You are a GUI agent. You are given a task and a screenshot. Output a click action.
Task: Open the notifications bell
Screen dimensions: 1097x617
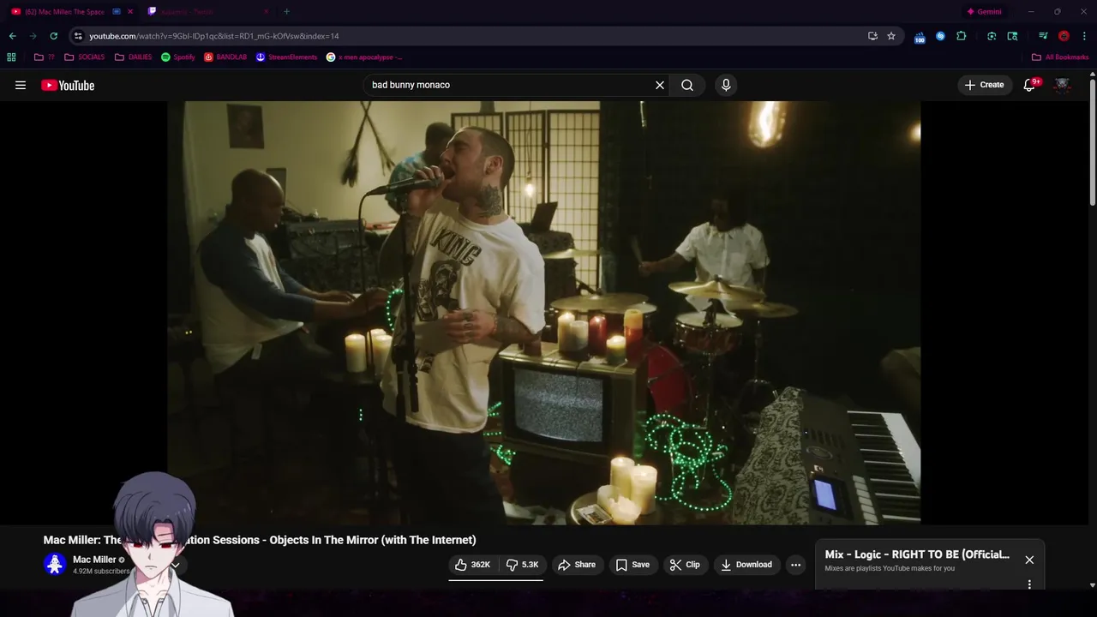pyautogui.click(x=1030, y=85)
